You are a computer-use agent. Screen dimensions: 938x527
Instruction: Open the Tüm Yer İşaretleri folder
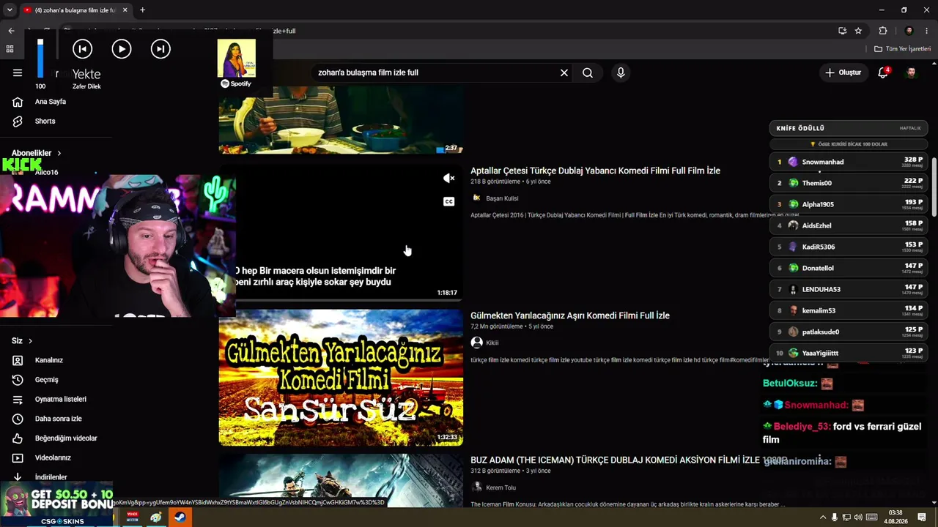coord(903,49)
